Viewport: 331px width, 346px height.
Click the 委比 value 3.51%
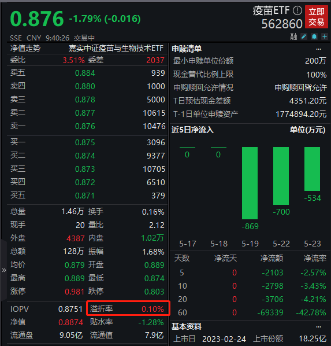click(x=73, y=60)
